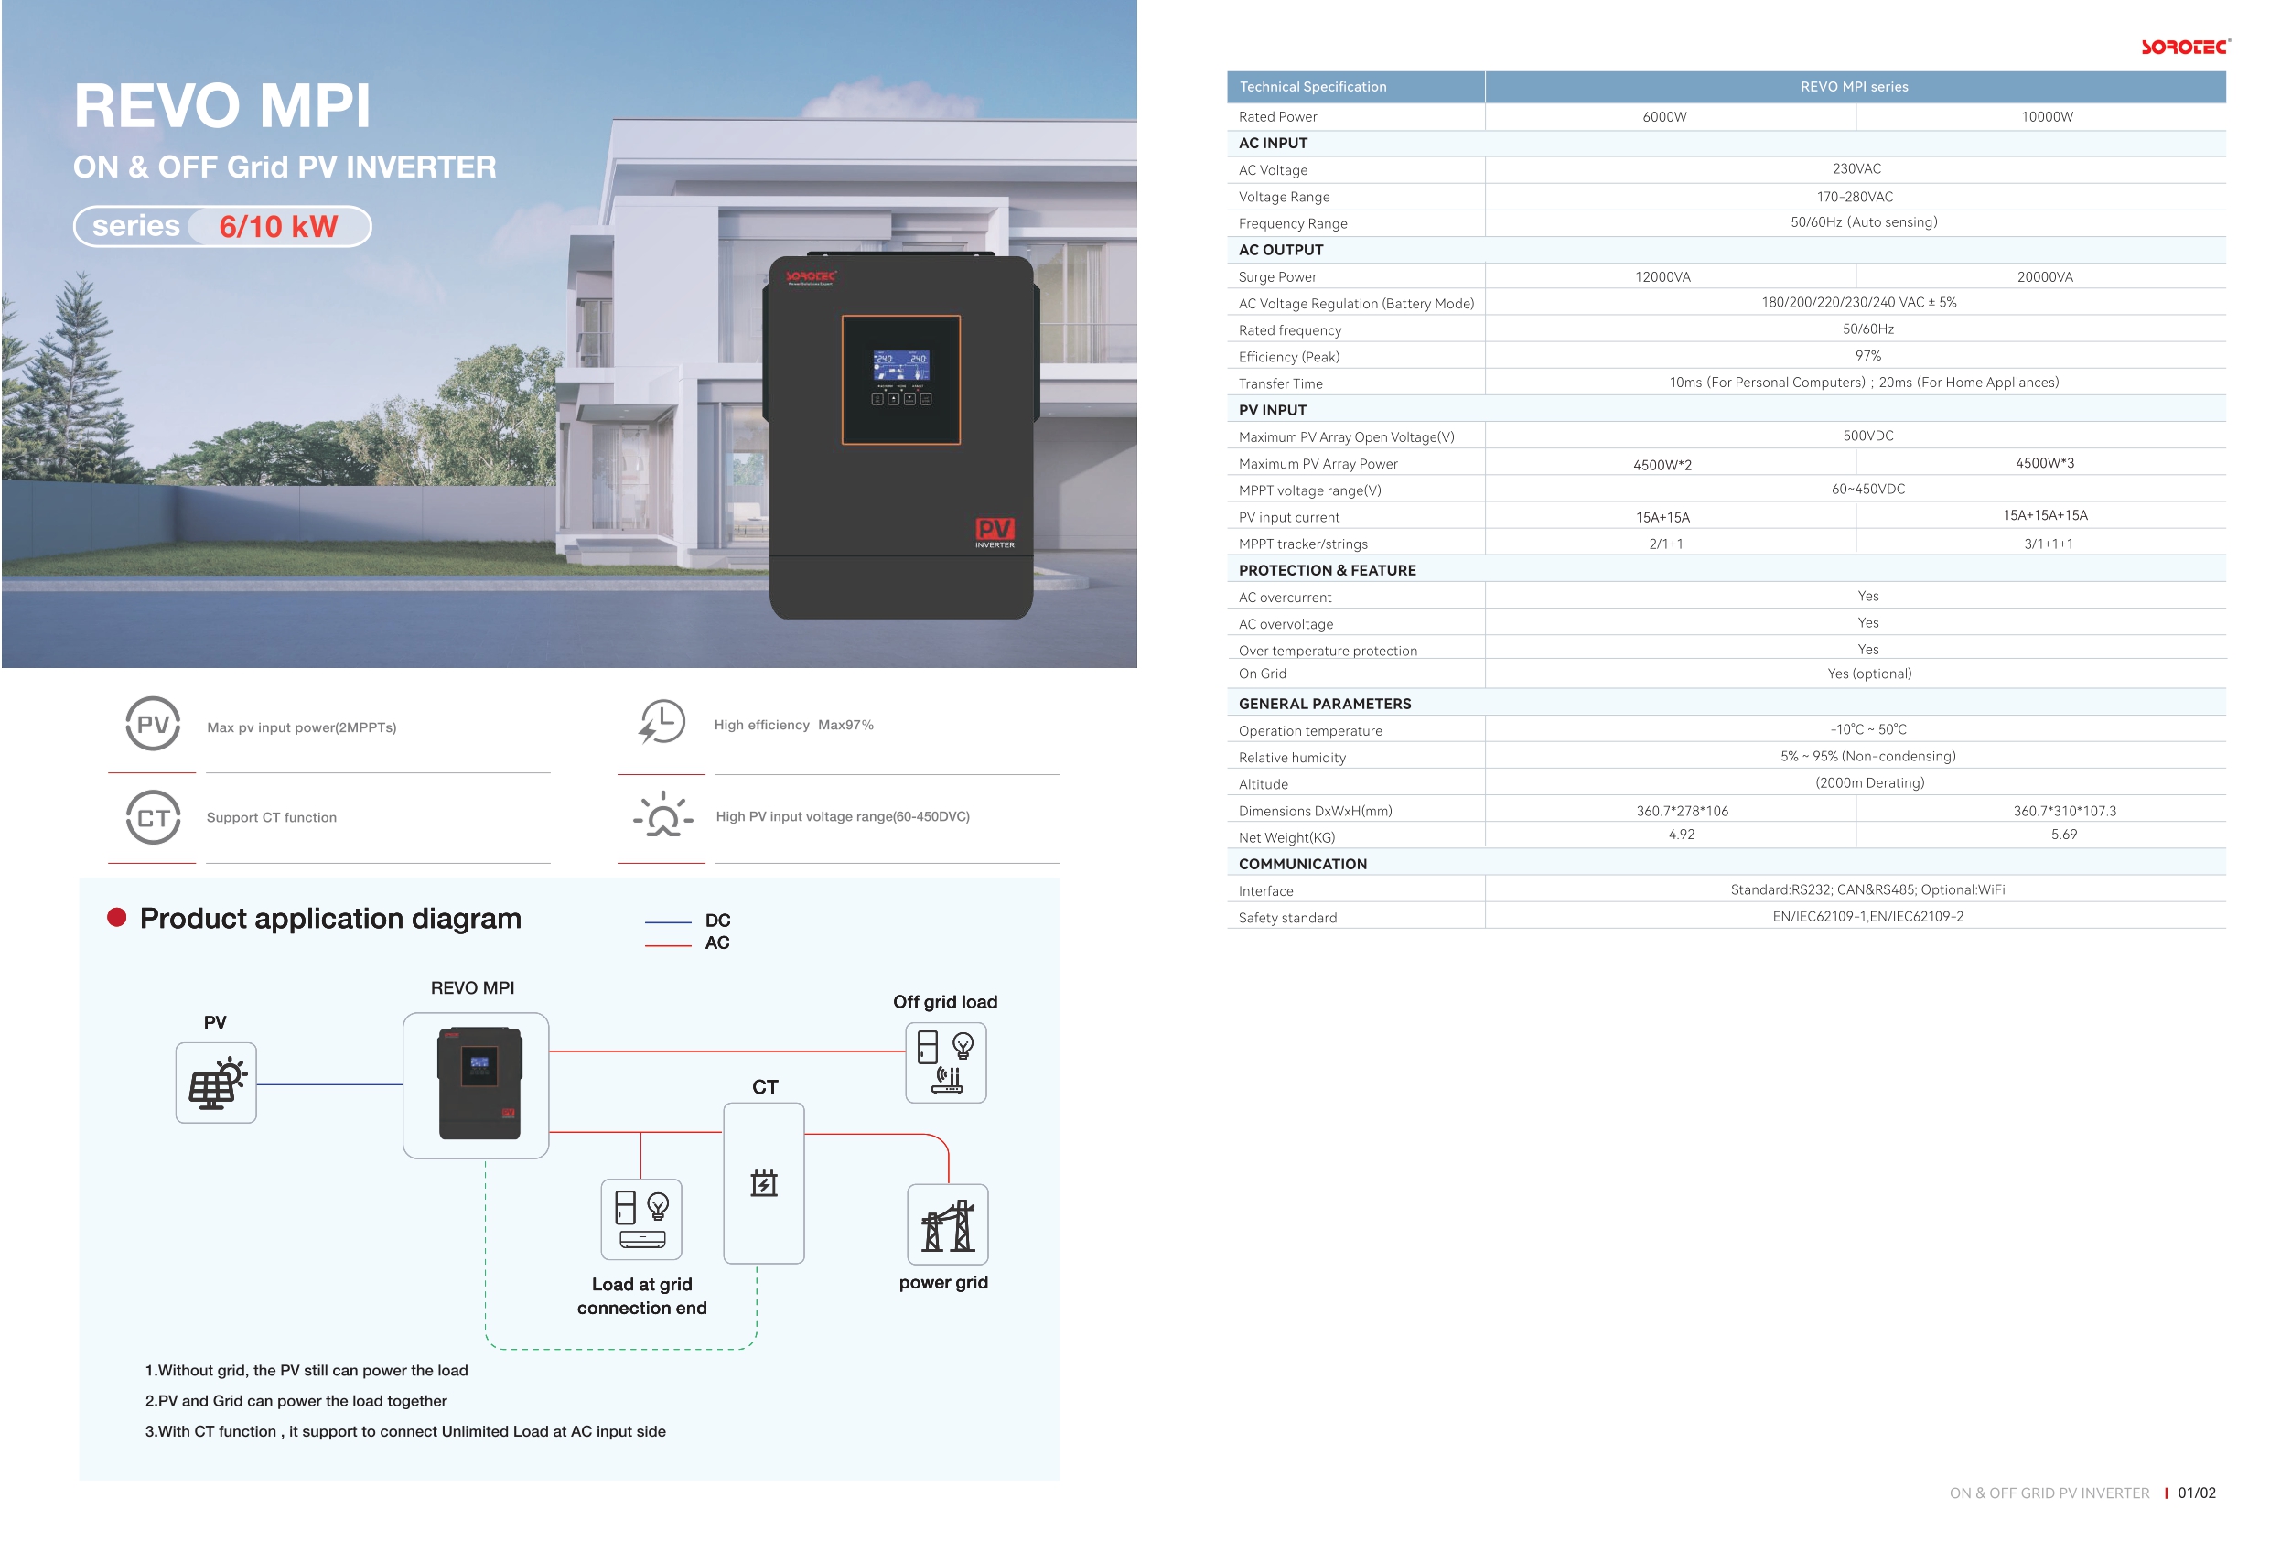Click the '97%' efficiency value
The image size is (2270, 1541).
coord(1867,356)
